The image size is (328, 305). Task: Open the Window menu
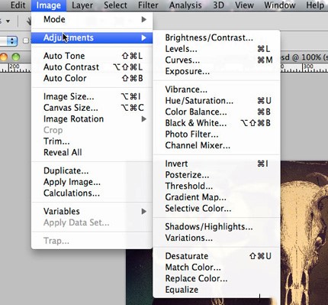(x=280, y=5)
